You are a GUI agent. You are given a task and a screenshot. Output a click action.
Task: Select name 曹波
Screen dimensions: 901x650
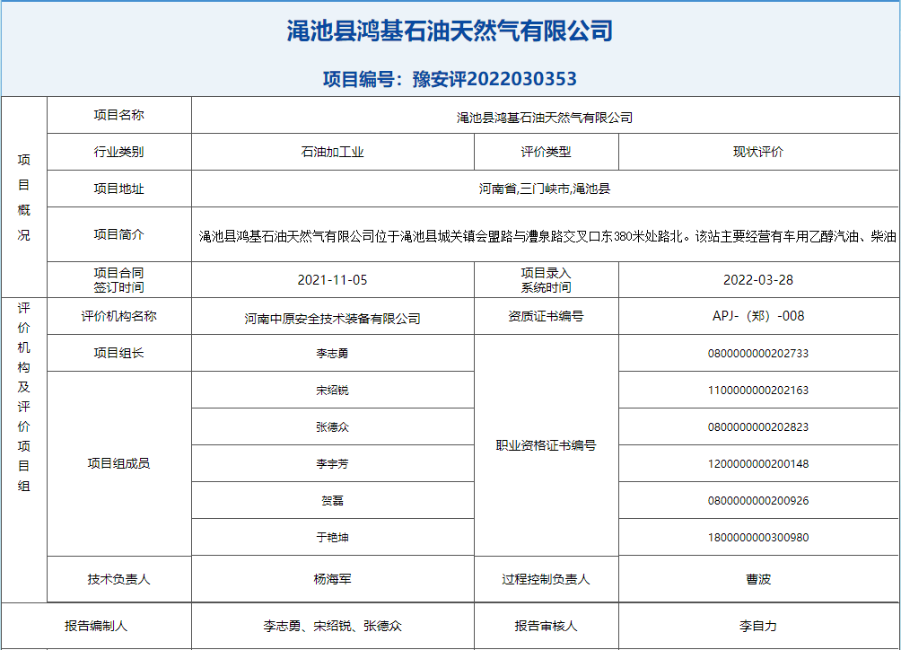point(758,579)
